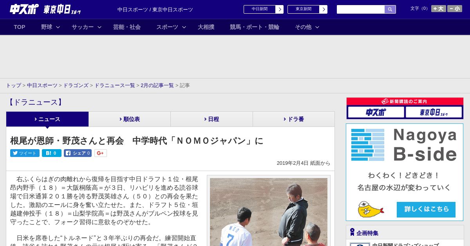Click 詳しくはこちら in Nagoya B-side ad
This screenshot has height=246, width=470.
point(426,209)
